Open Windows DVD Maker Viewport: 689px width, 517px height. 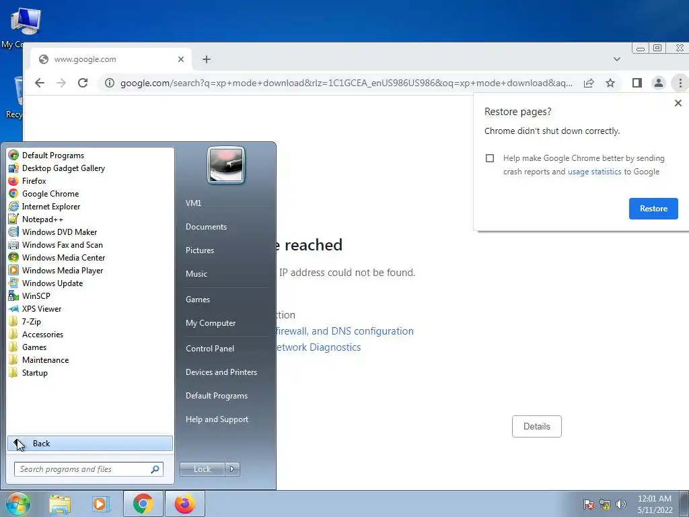click(x=52, y=232)
